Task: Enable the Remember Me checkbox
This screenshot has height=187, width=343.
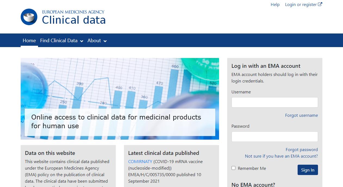Action: coord(233,168)
